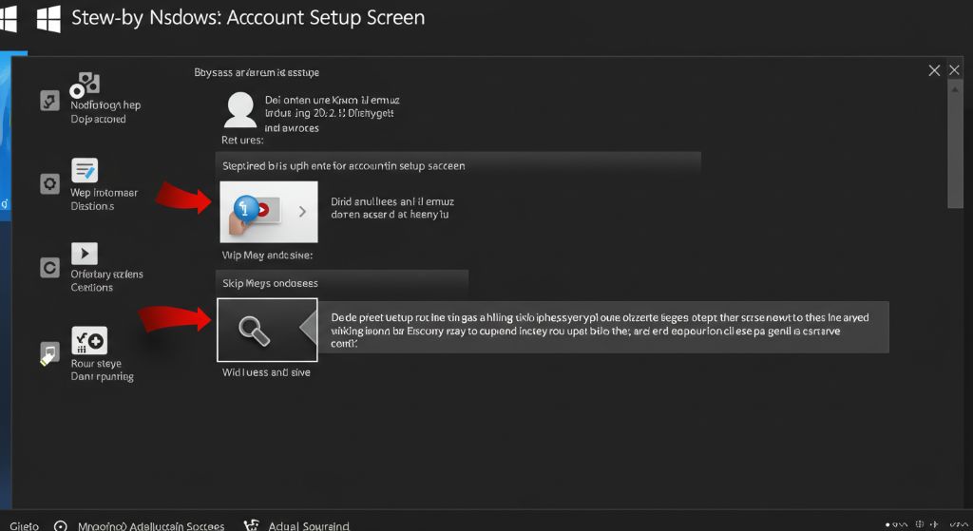The height and width of the screenshot is (531, 973).
Task: Select the Skip Megs ondoses section header
Action: point(341,283)
